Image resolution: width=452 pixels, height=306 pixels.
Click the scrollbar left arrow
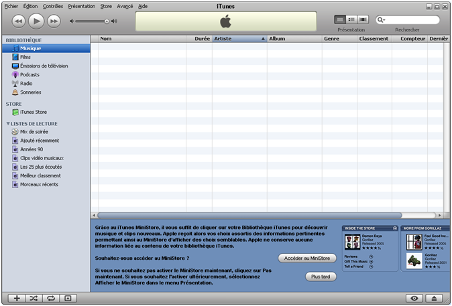click(94, 215)
